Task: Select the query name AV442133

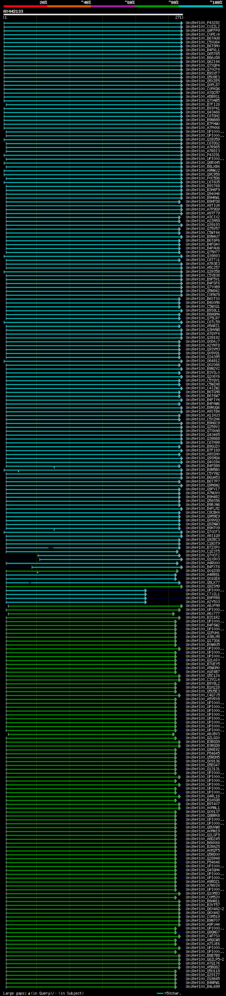Action: click(13, 11)
